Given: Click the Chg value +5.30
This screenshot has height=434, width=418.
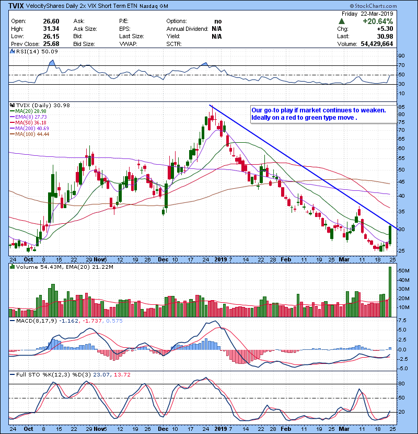Looking at the screenshot, I should pyautogui.click(x=385, y=29).
